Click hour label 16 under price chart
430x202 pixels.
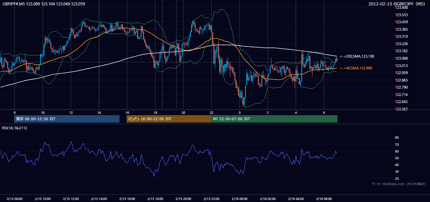pyautogui.click(x=127, y=112)
